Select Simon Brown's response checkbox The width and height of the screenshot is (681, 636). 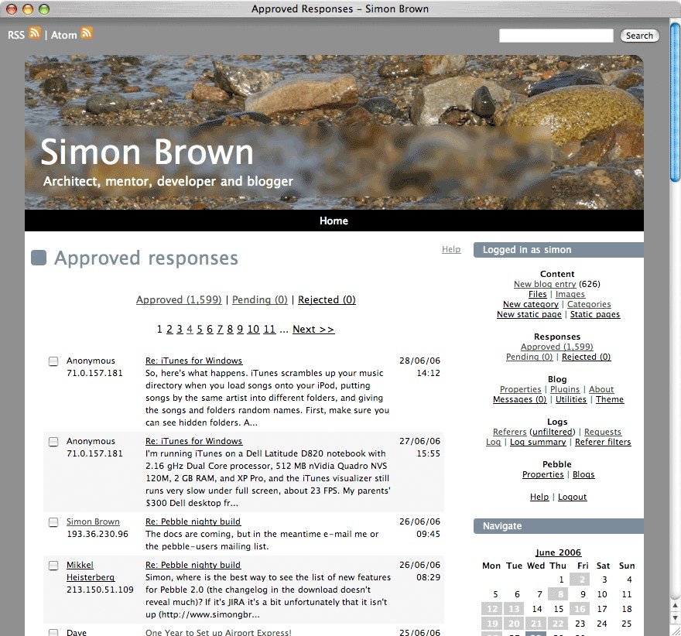(x=53, y=521)
